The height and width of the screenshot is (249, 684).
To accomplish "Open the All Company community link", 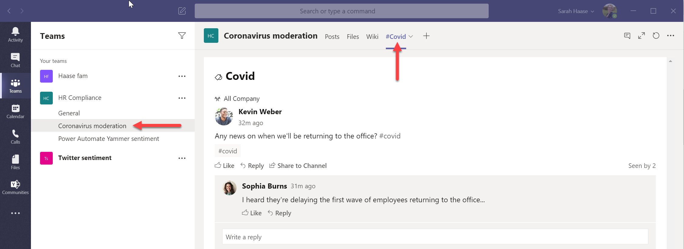I will (x=242, y=99).
